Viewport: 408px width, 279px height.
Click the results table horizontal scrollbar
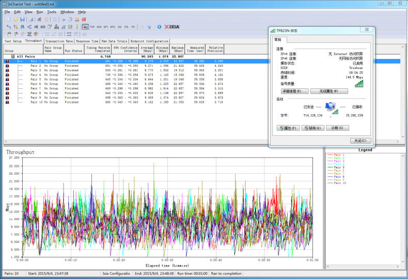point(201,142)
